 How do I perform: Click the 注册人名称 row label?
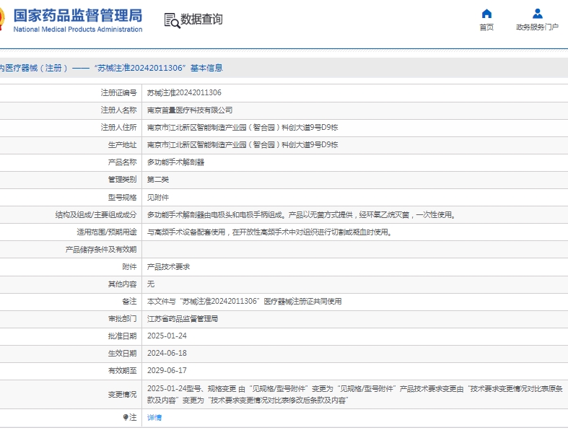[118, 110]
